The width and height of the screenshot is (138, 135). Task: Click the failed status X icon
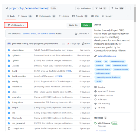click(x=68, y=44)
